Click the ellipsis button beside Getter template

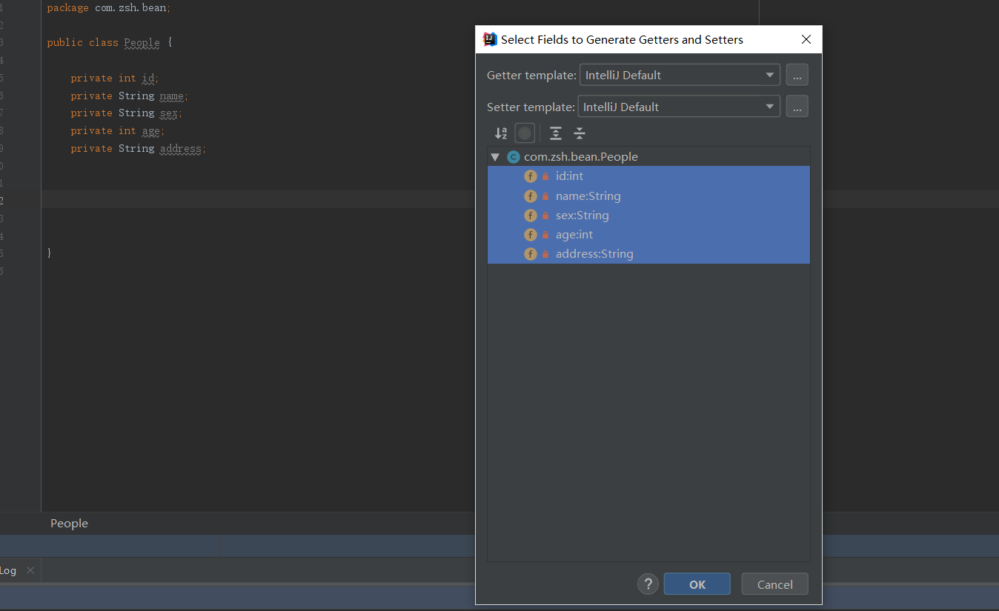click(797, 75)
